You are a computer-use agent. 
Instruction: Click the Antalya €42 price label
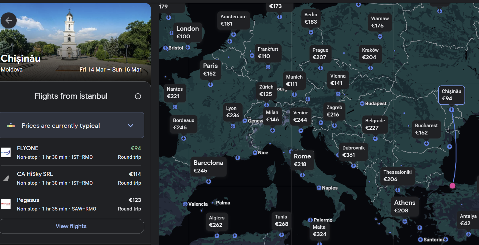coord(467,220)
